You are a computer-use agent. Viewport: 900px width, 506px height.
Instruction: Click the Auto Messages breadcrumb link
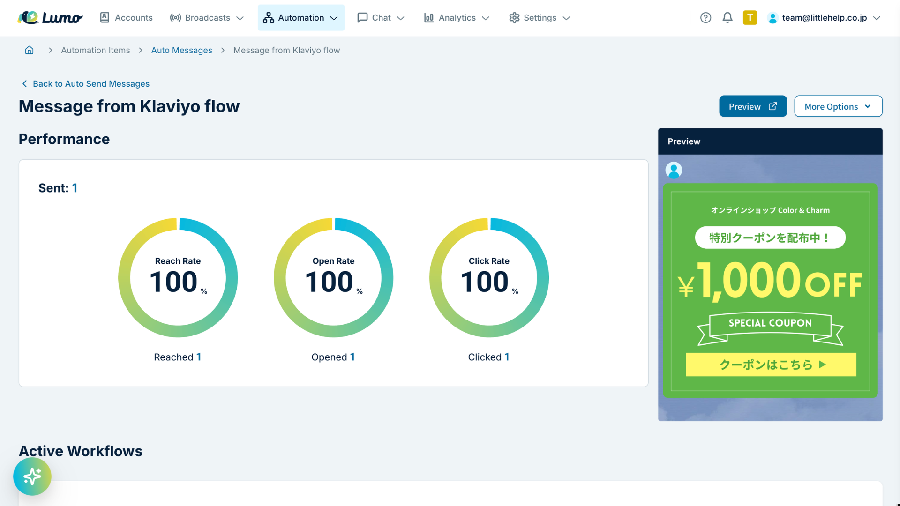click(181, 50)
